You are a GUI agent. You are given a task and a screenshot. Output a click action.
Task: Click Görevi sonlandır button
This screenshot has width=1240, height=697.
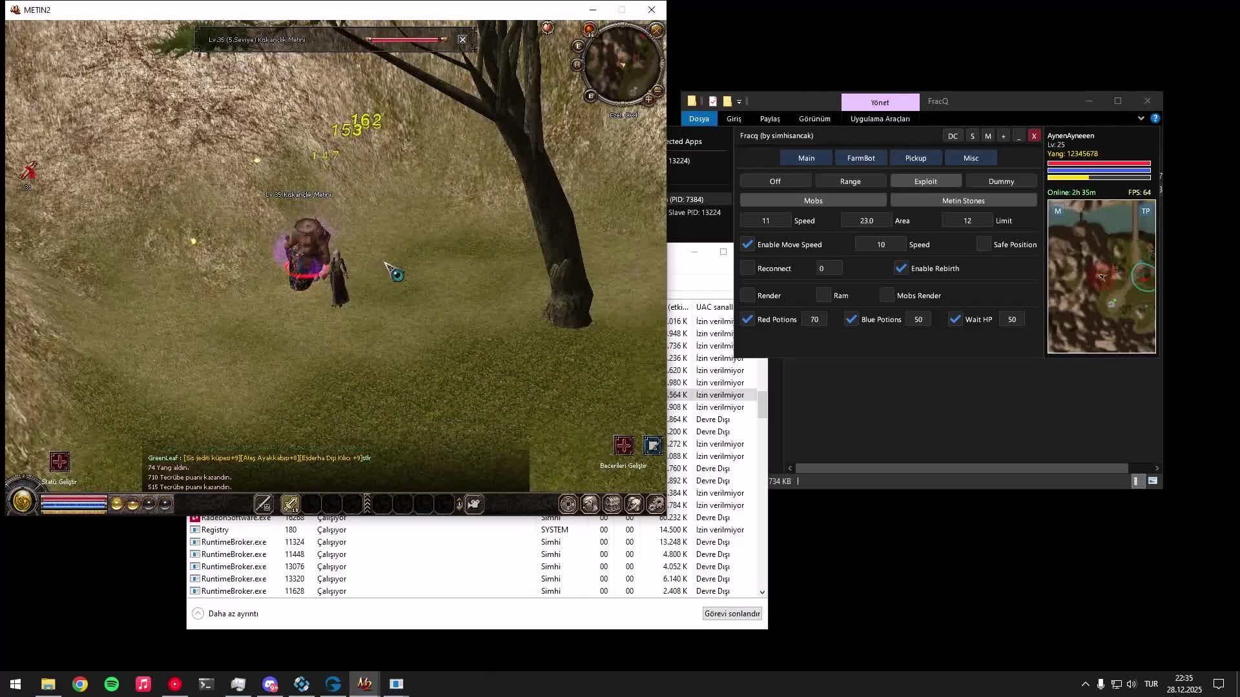(x=732, y=614)
